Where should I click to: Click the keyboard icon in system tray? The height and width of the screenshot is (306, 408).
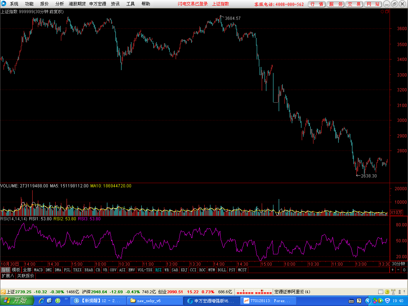click(351, 301)
